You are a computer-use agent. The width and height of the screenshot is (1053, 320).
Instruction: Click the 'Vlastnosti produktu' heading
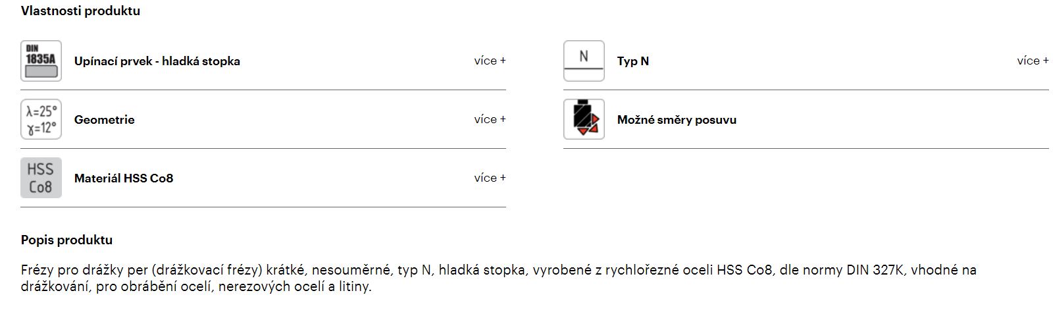pos(80,11)
